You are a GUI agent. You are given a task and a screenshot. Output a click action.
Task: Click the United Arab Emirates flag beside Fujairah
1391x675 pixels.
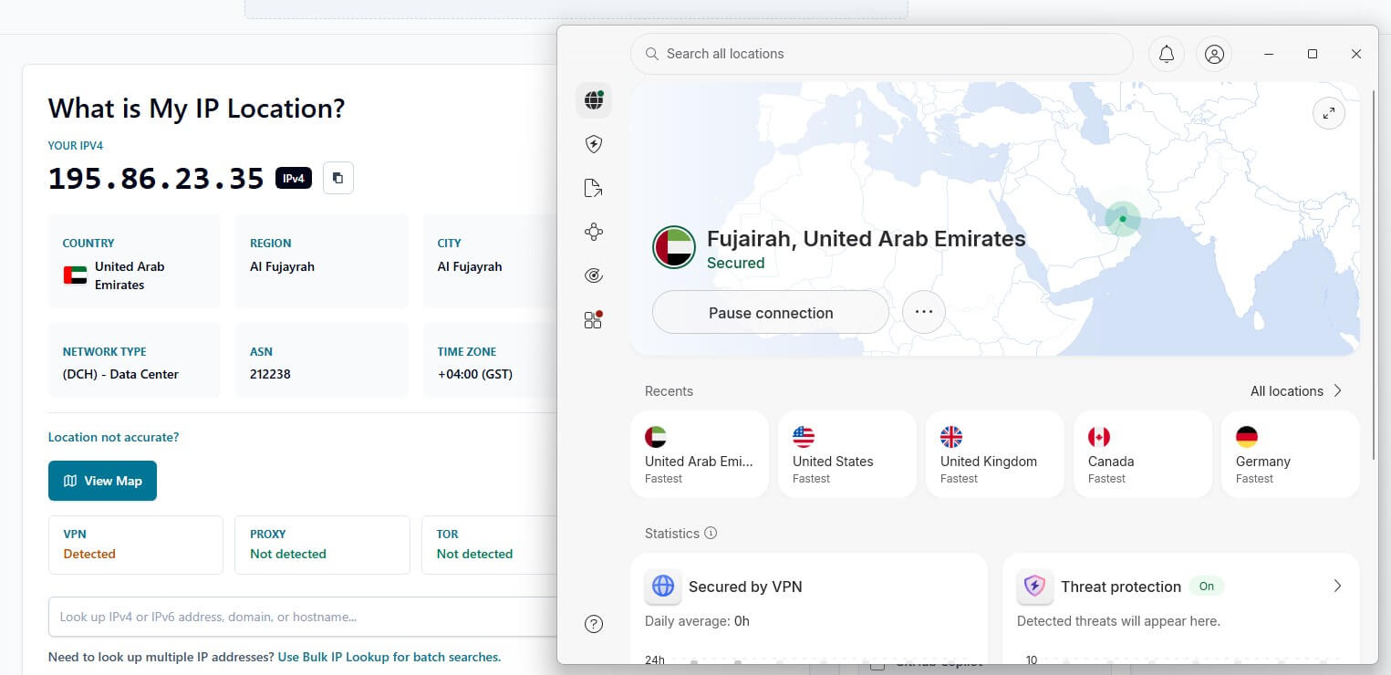(674, 246)
